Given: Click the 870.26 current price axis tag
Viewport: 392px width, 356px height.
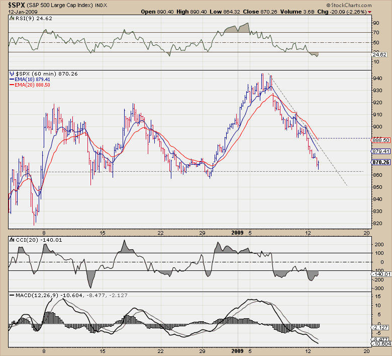Looking at the screenshot, I should [381, 162].
